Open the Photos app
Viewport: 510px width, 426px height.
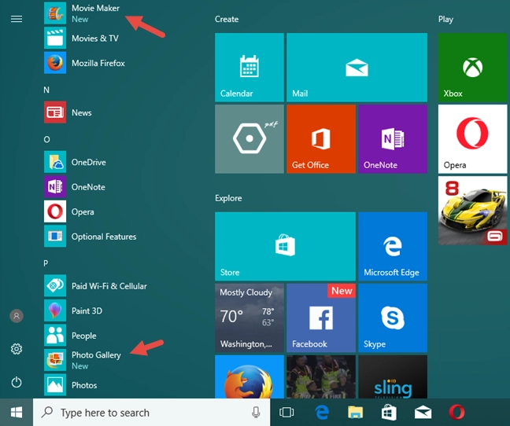[71, 385]
